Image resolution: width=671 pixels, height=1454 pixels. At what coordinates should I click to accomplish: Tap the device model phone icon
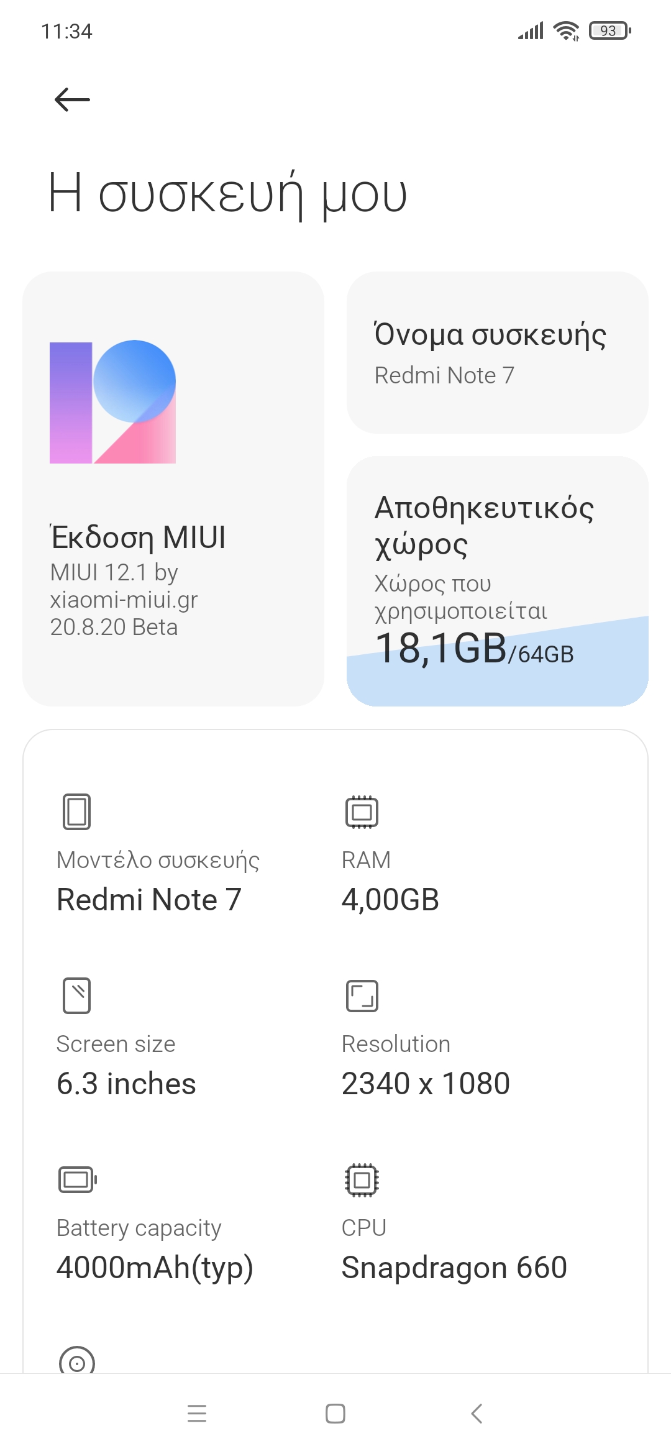click(76, 812)
